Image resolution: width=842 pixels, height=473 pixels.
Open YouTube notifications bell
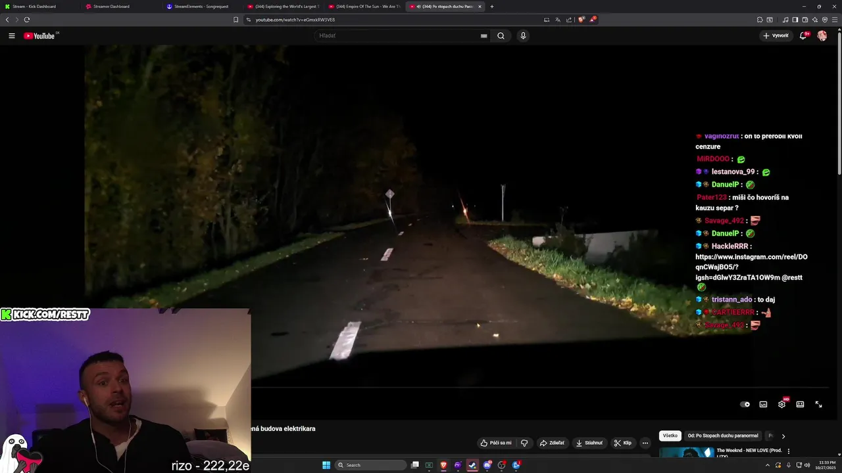(x=803, y=35)
